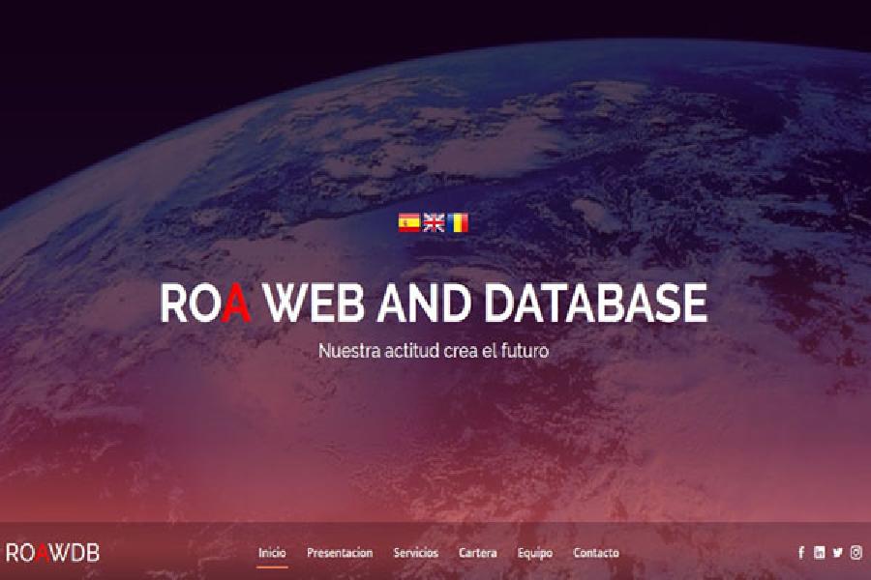This screenshot has height=580, width=871.
Task: Click the ROAWDB logo
Action: tap(53, 553)
